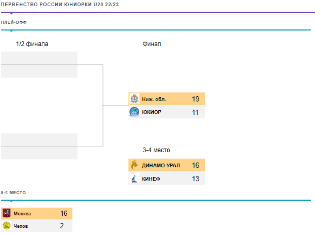
Task: Select the ДИНАМО-УРАЛ team name
Action: (x=161, y=165)
